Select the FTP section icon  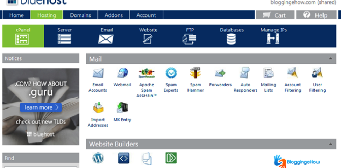pyautogui.click(x=189, y=39)
